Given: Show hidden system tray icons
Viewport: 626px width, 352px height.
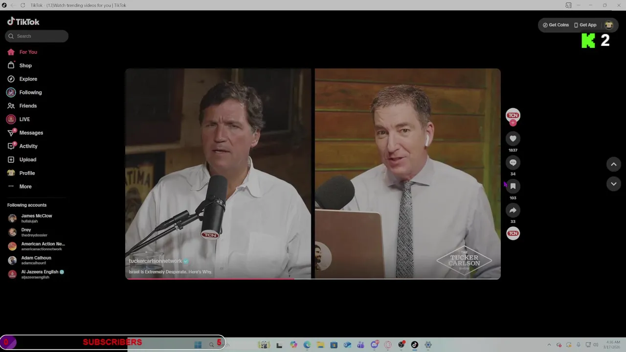Looking at the screenshot, I should point(549,345).
